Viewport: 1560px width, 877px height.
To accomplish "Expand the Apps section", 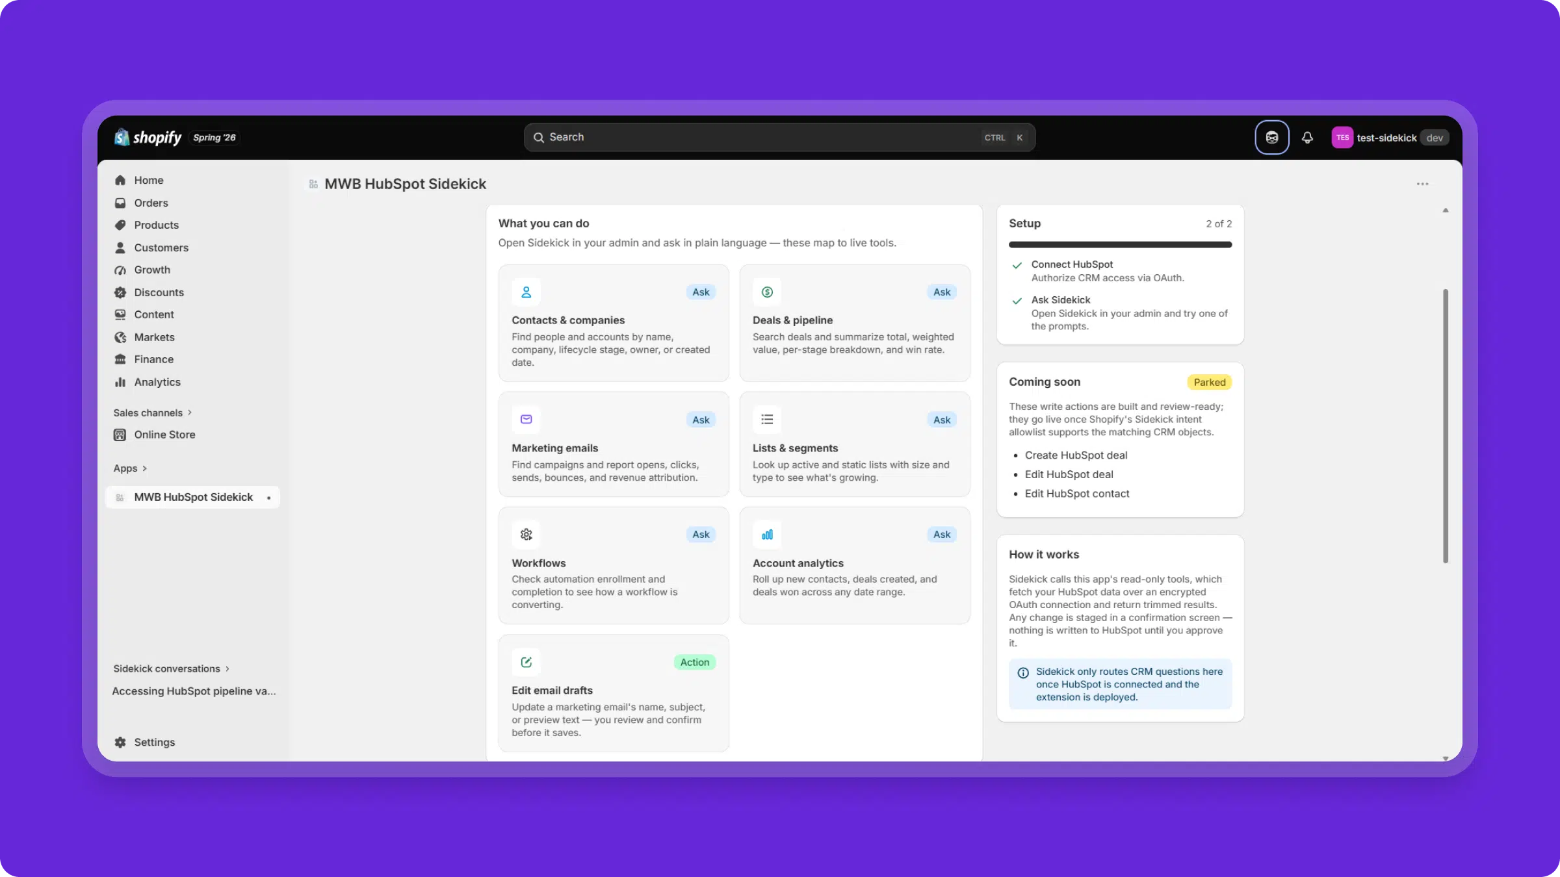I will coord(130,468).
